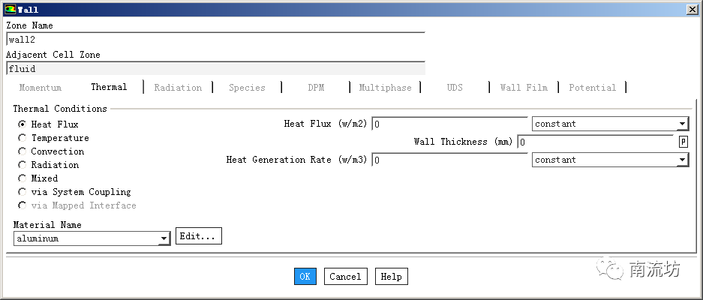Click the Wall Thickness input field
This screenshot has width=703, height=300.
pyautogui.click(x=596, y=142)
